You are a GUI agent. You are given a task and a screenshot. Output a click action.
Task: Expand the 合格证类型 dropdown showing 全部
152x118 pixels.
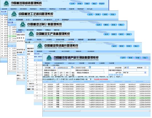tap(128, 68)
